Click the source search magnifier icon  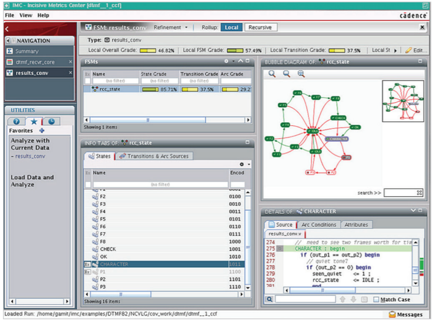coord(269,299)
